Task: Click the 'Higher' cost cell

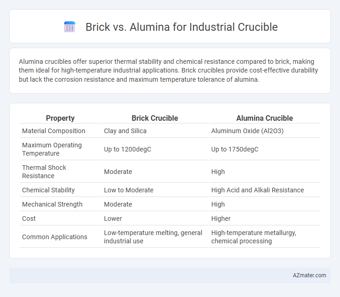Action: point(221,219)
